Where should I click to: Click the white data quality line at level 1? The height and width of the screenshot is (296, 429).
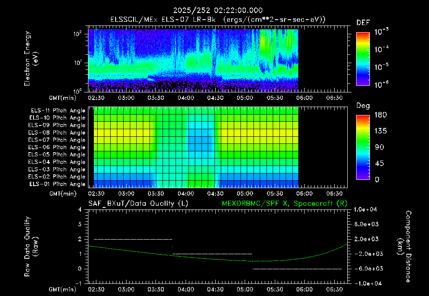[x=212, y=254]
